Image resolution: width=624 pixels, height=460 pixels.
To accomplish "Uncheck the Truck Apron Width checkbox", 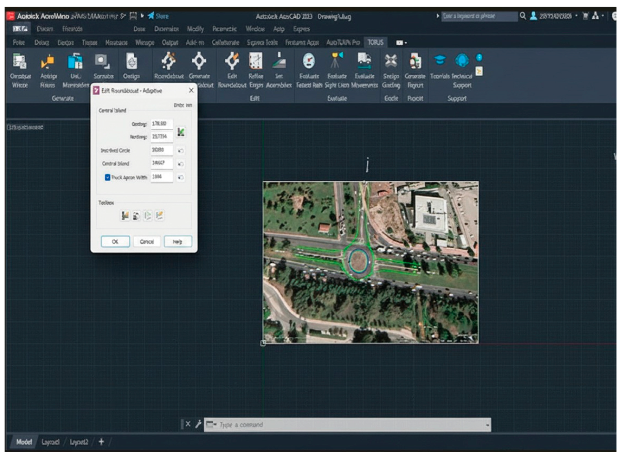I will [x=107, y=177].
